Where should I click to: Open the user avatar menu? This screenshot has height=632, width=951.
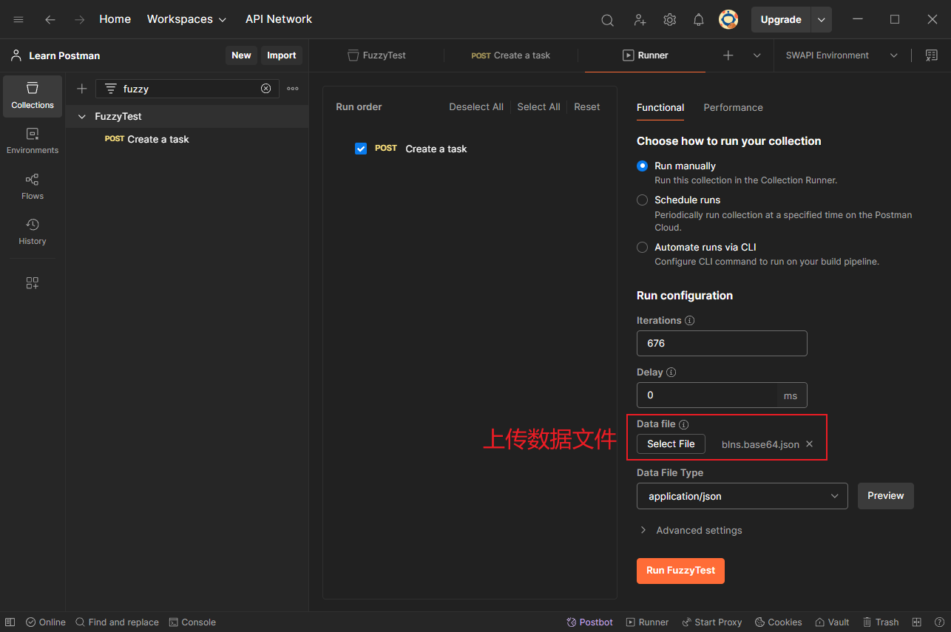tap(728, 19)
